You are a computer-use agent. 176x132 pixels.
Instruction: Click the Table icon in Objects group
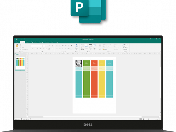tap(90, 46)
